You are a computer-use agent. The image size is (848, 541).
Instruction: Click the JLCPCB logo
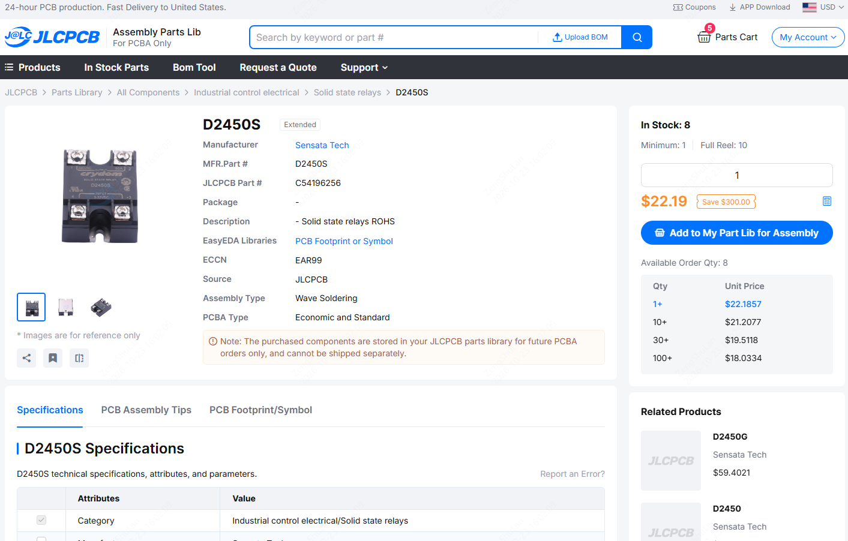click(x=52, y=37)
